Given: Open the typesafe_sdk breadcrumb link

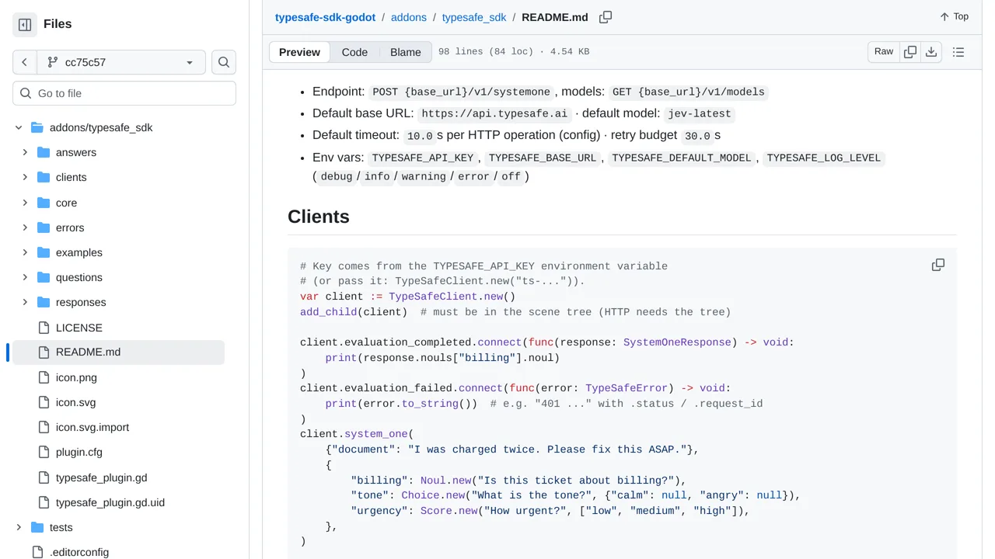Looking at the screenshot, I should pos(474,17).
